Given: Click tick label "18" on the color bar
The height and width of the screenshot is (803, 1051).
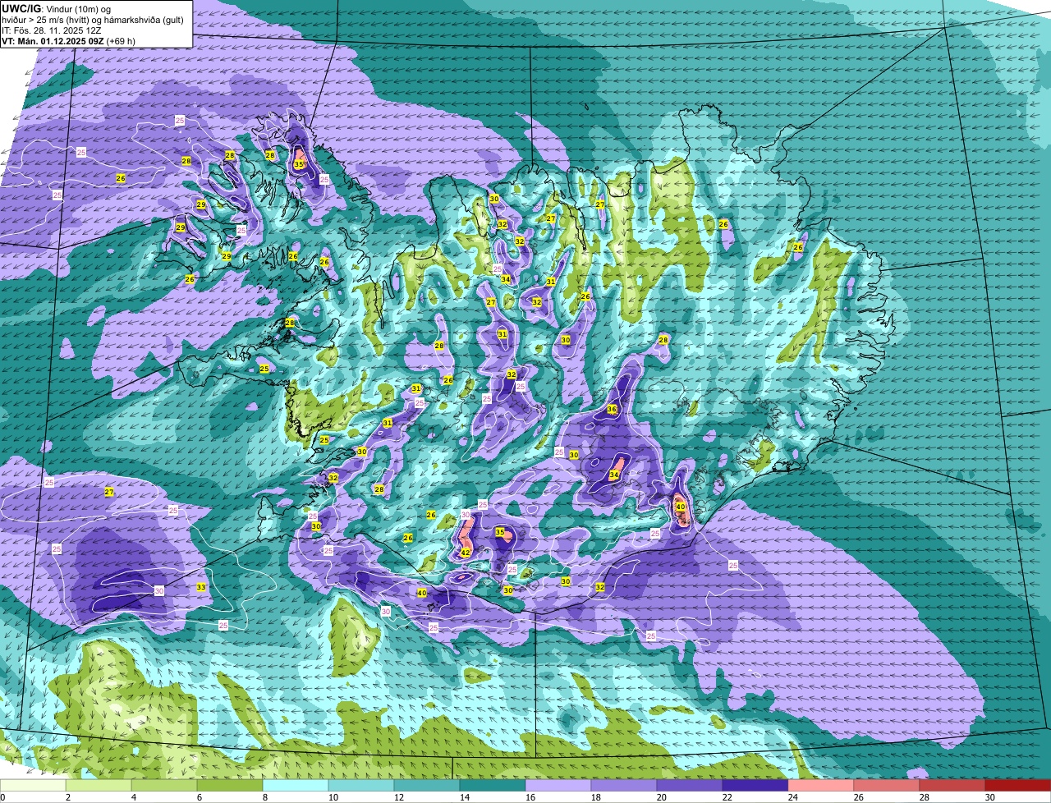Looking at the screenshot, I should pyautogui.click(x=596, y=797).
